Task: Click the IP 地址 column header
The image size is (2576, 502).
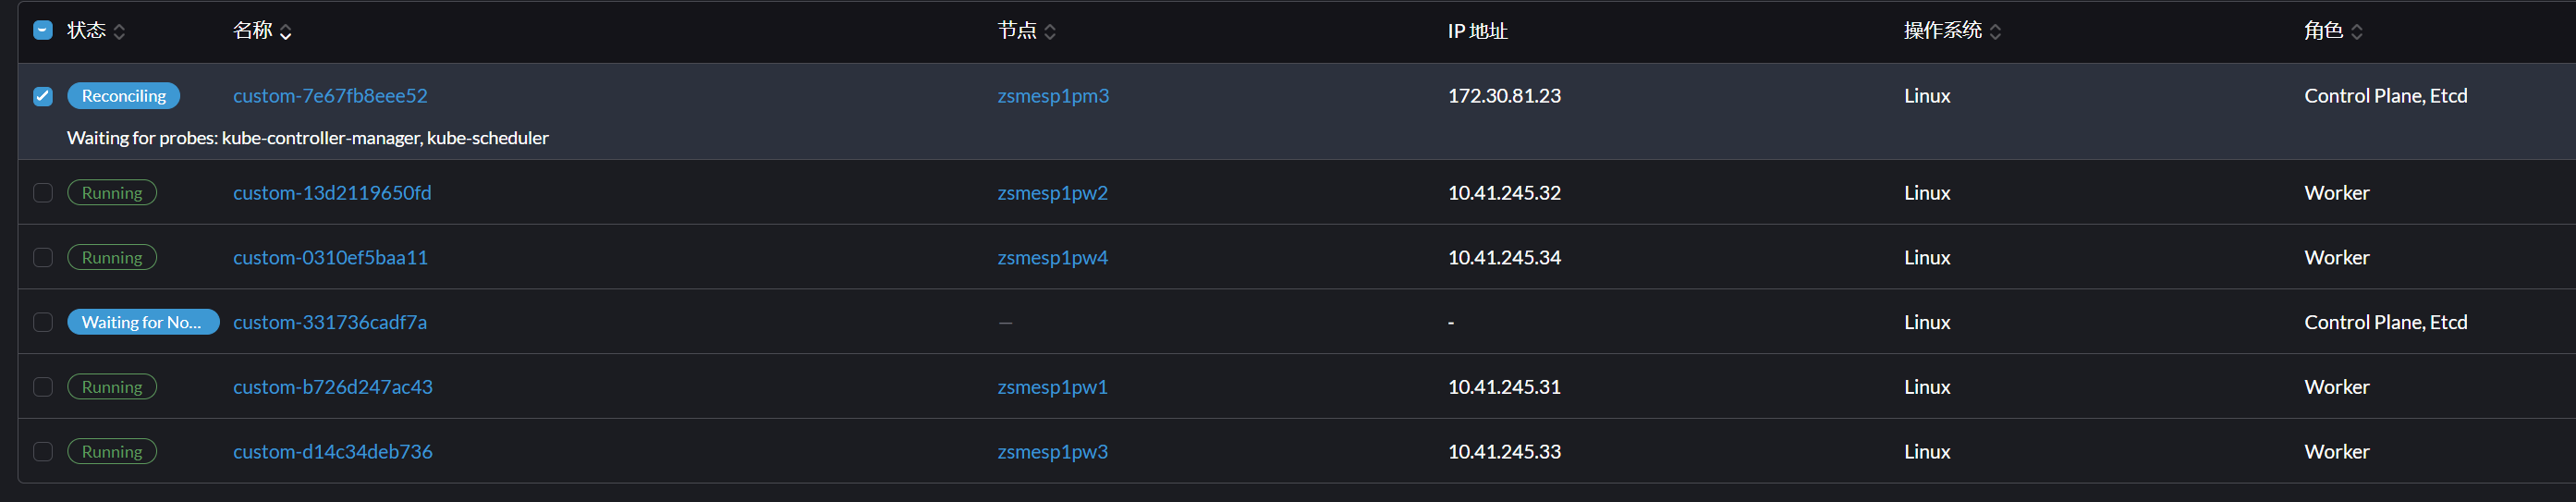Action: (1477, 32)
